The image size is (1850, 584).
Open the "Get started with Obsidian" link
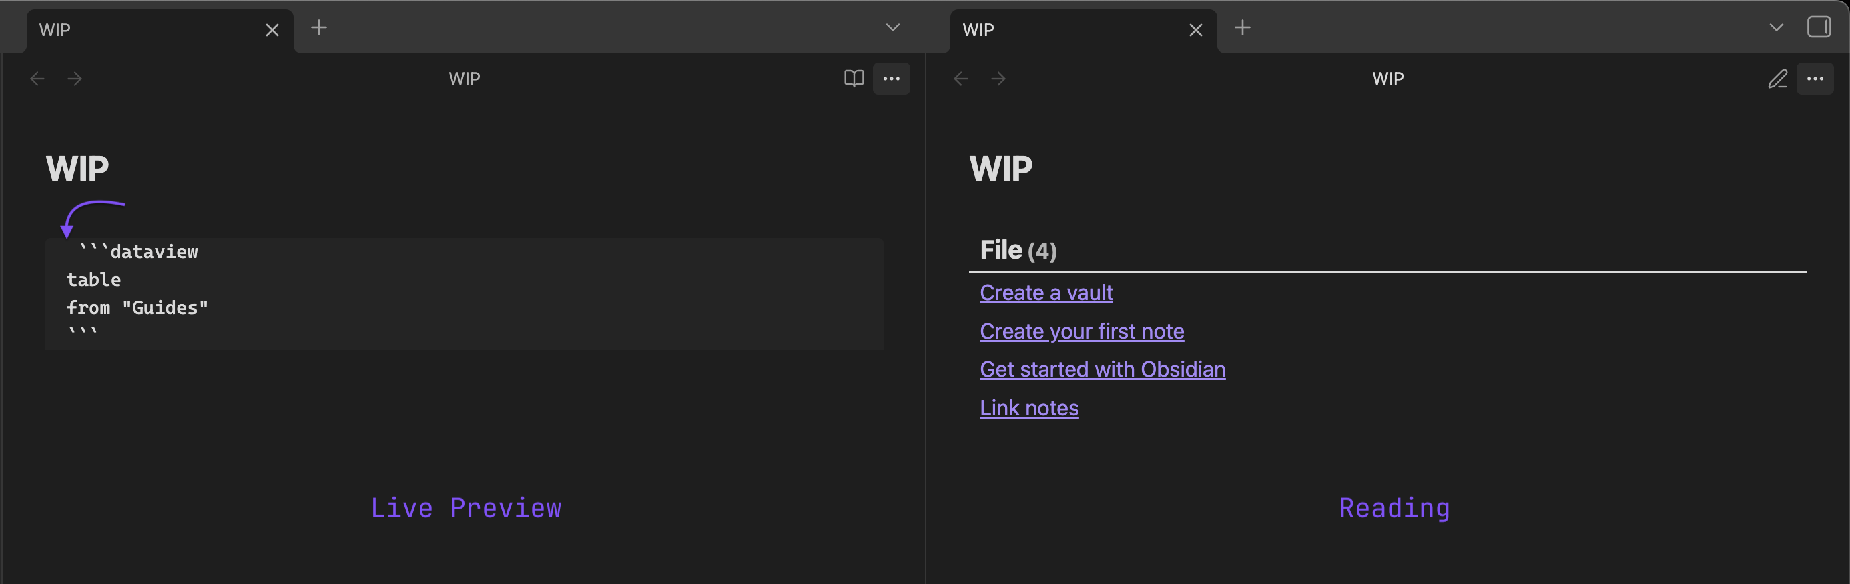[x=1103, y=369]
